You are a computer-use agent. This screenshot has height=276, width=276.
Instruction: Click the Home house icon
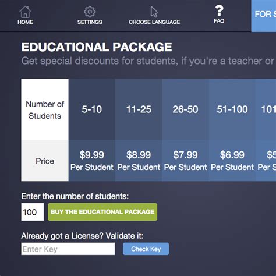(25, 12)
